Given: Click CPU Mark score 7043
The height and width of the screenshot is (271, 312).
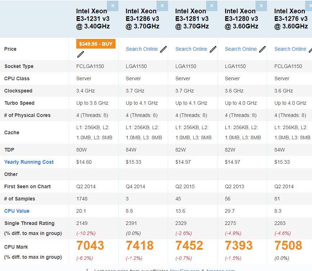Looking at the screenshot, I should coord(90,245).
